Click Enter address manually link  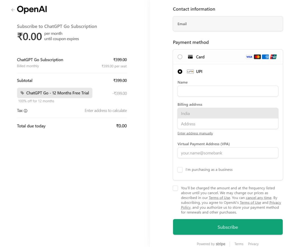(x=195, y=133)
